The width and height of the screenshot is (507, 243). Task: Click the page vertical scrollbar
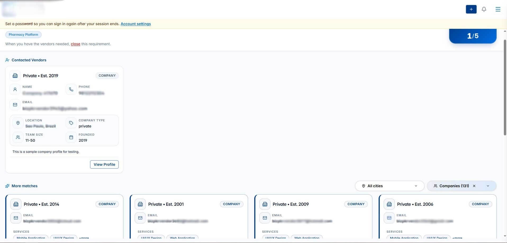coord(505,87)
